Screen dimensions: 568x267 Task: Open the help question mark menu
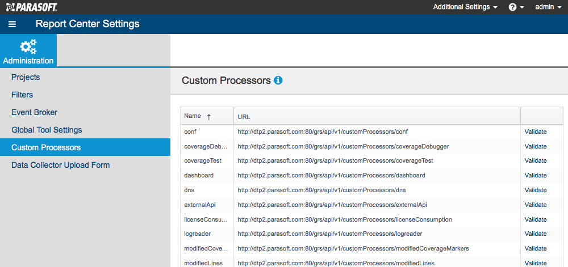click(516, 7)
